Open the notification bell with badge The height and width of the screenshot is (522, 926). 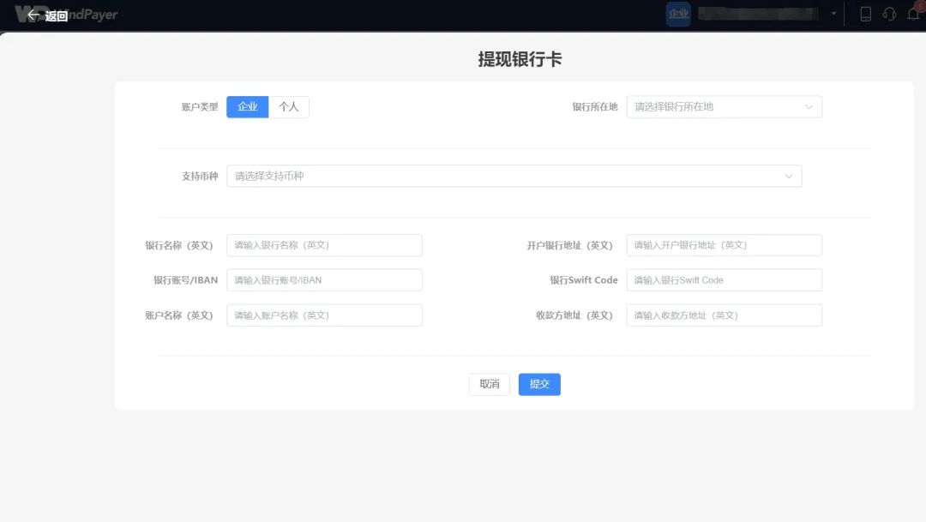[x=913, y=14]
